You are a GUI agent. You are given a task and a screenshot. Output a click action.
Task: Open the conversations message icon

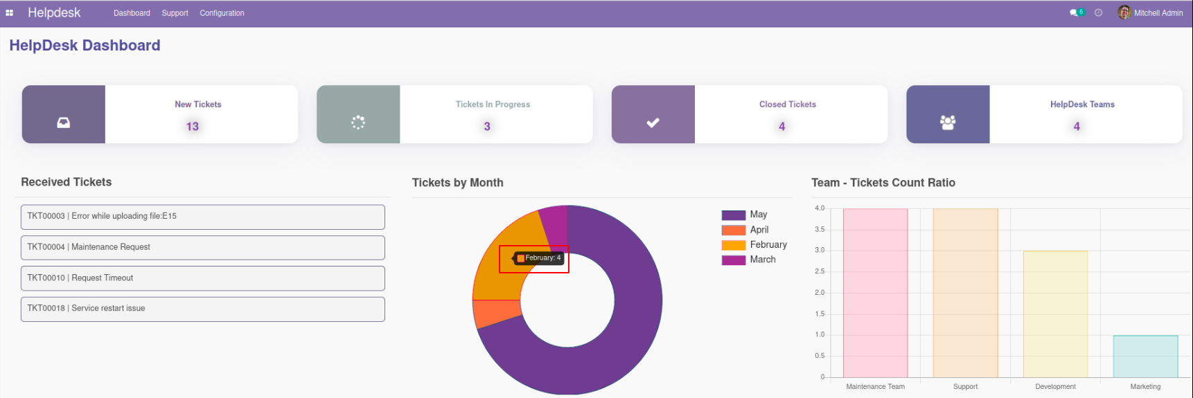[x=1075, y=13]
